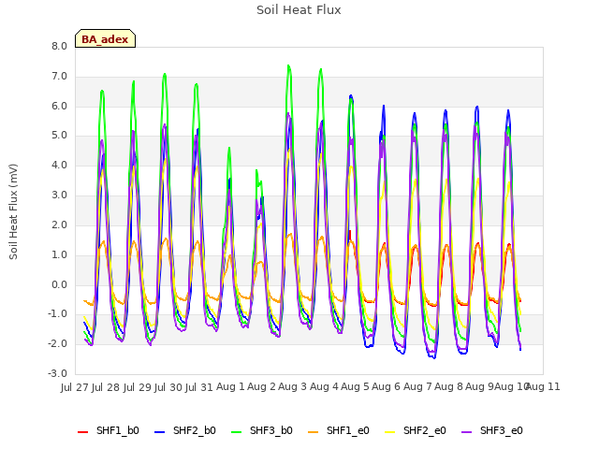Click the Soil Heat Flux chart title
Image resolution: width=599 pixels, height=449 pixels.
coord(299,10)
